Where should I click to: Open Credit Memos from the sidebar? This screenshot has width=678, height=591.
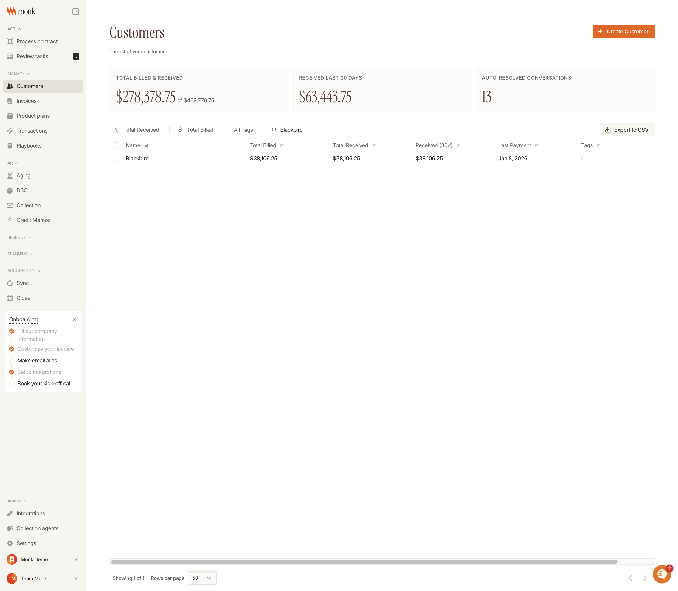pos(33,220)
